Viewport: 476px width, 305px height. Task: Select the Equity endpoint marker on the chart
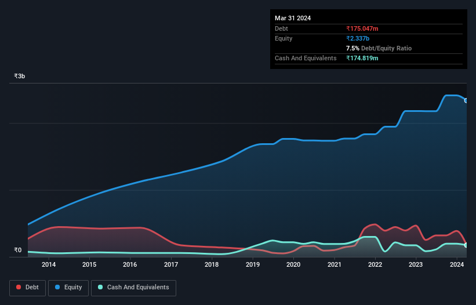466,100
